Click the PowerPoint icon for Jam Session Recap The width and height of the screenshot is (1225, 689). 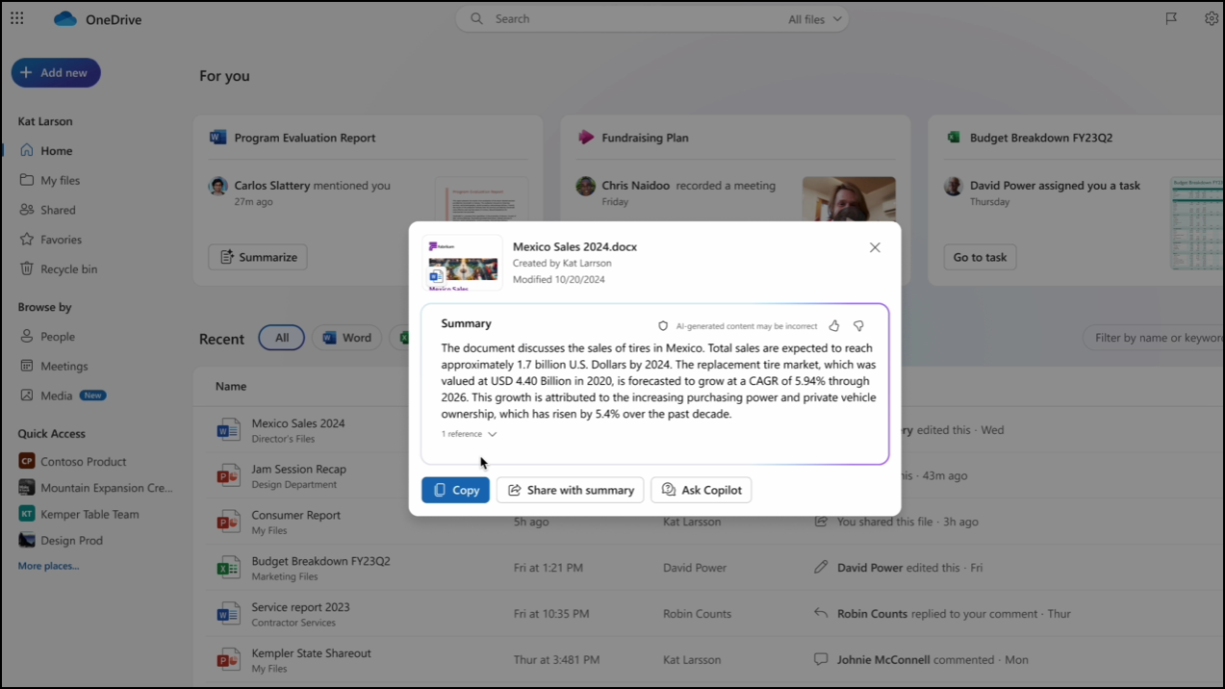[x=228, y=476]
